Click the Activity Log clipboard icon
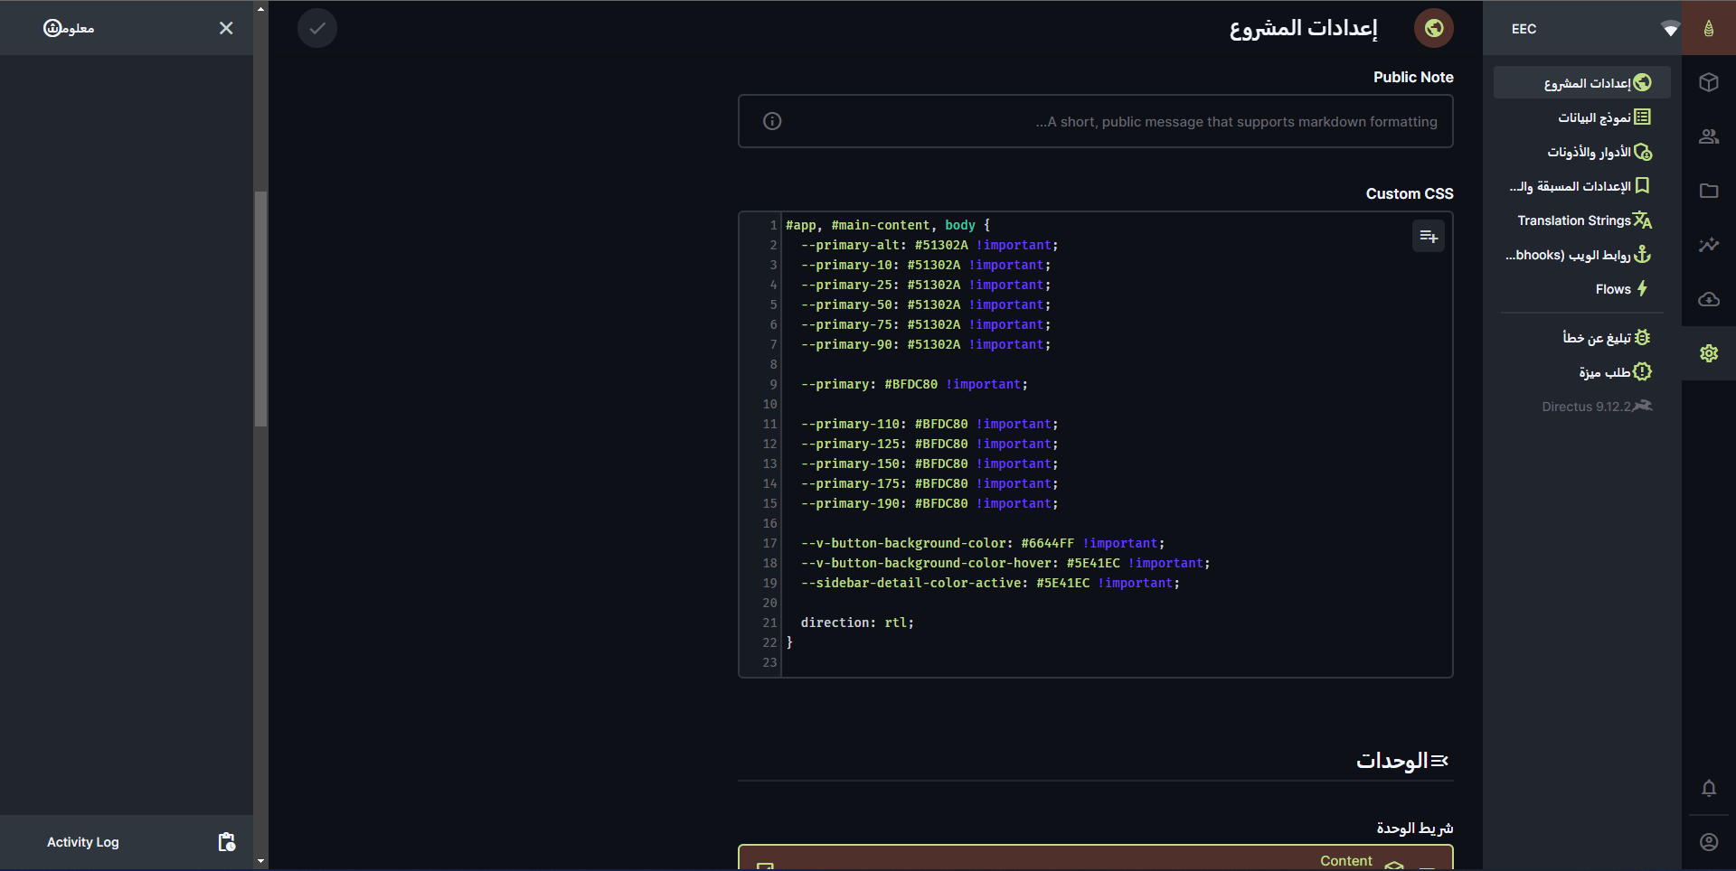Viewport: 1736px width, 871px height. tap(227, 842)
